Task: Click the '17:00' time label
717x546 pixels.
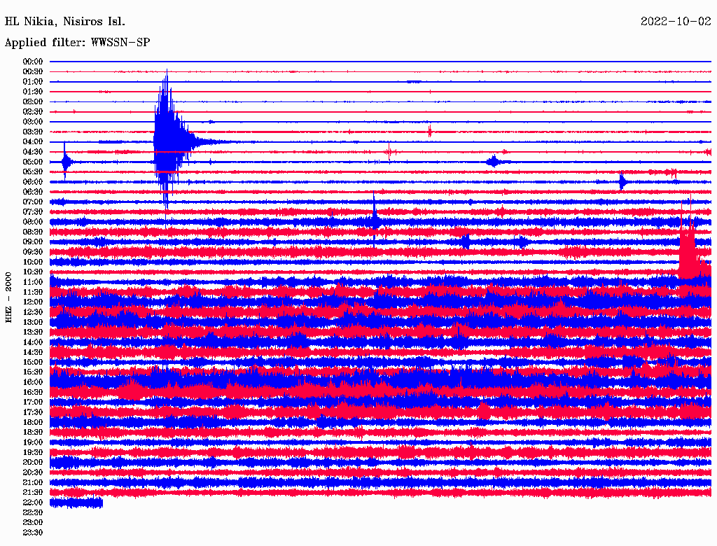Action: point(32,402)
